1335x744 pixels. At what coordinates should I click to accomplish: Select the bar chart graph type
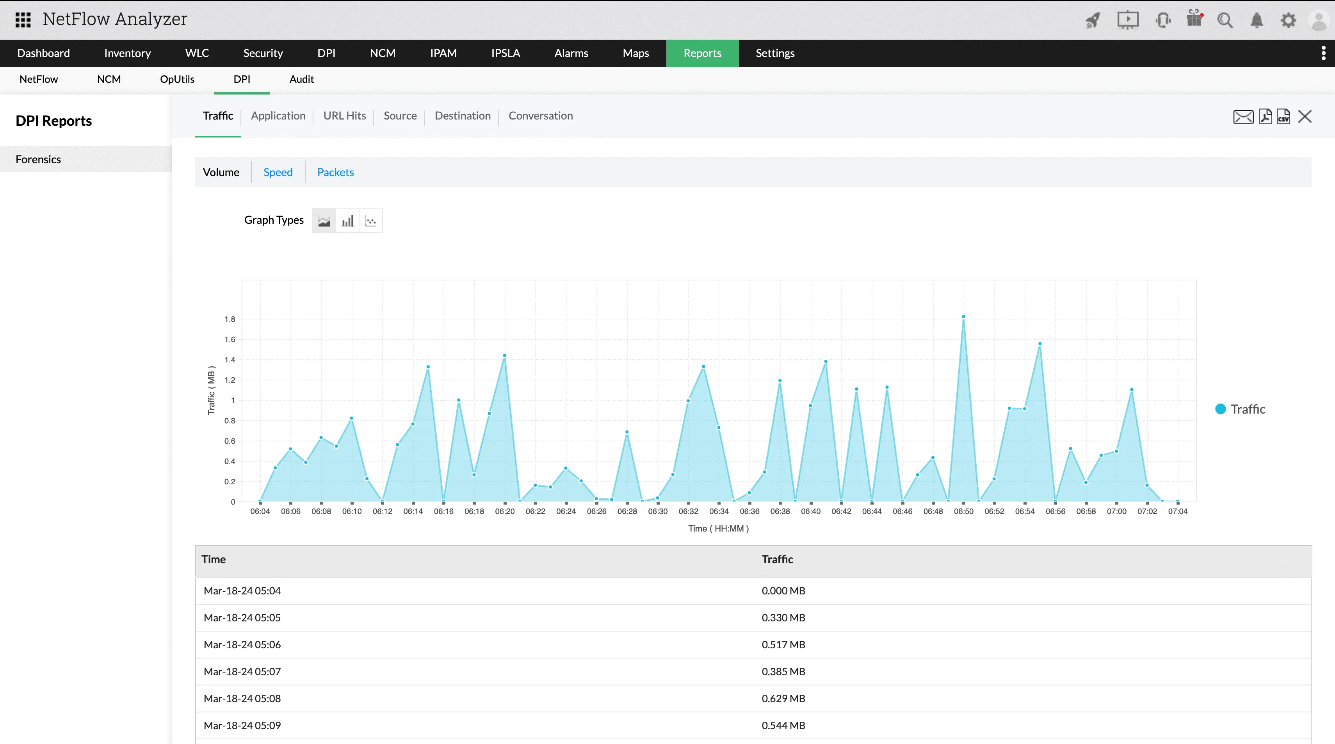348,220
